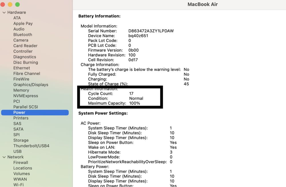Click the green zoom window button
This screenshot has height=187, width=286.
coord(17,4)
